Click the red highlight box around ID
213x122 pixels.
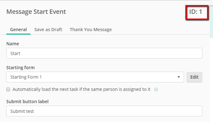pyautogui.click(x=197, y=13)
